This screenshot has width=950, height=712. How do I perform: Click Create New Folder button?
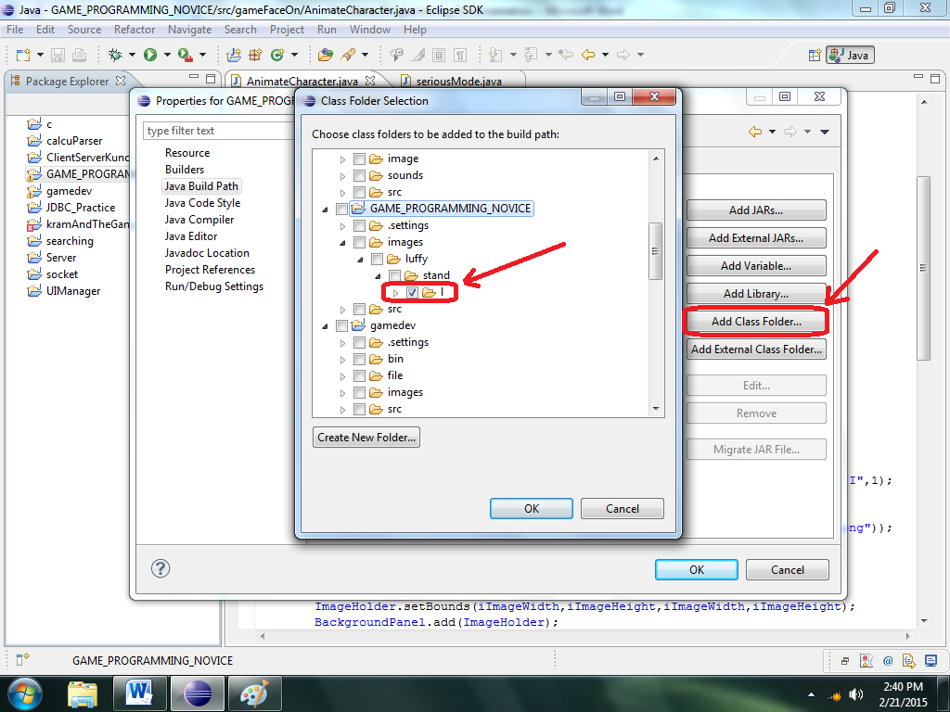click(x=366, y=437)
